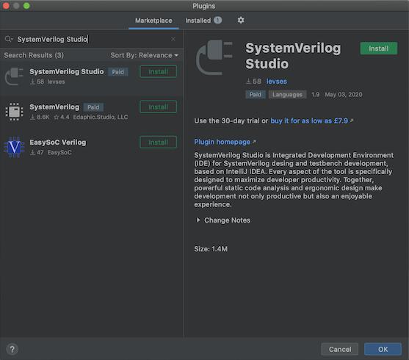Click the Edaphic.Studio, LLC vendor text
Viewport: 409px width, 360px height.
click(101, 117)
